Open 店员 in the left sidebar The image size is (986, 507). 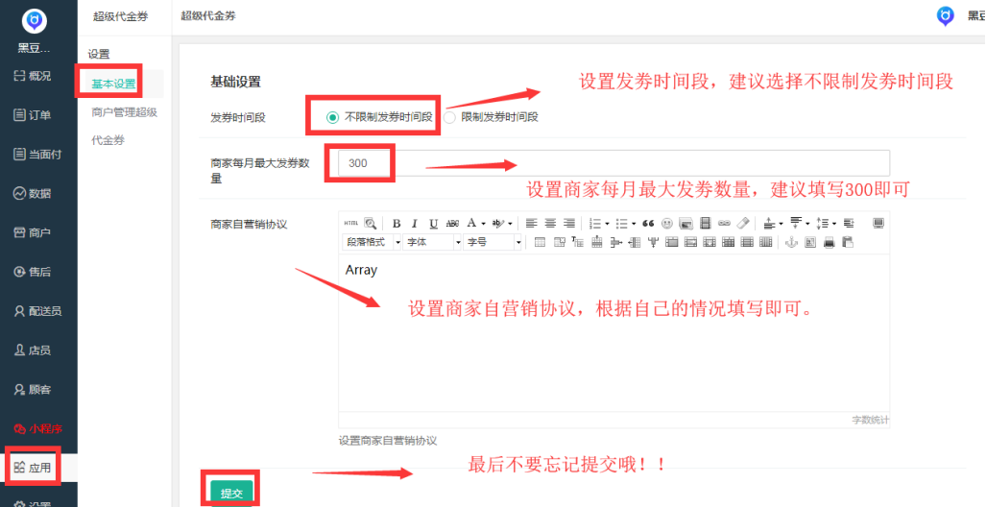[x=33, y=350]
